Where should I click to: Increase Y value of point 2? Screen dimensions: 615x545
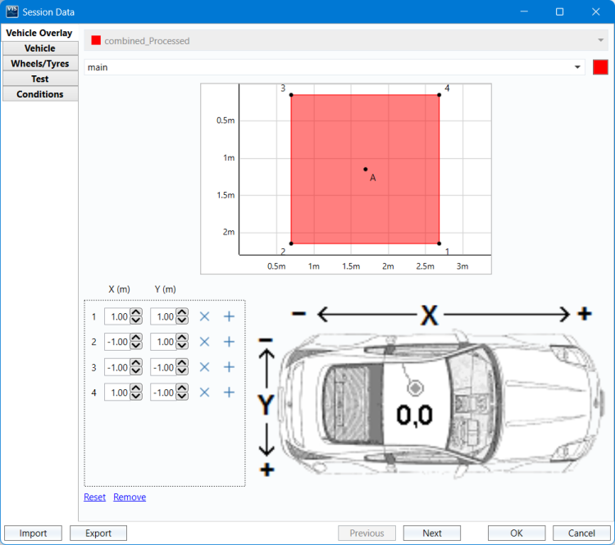pyautogui.click(x=182, y=338)
